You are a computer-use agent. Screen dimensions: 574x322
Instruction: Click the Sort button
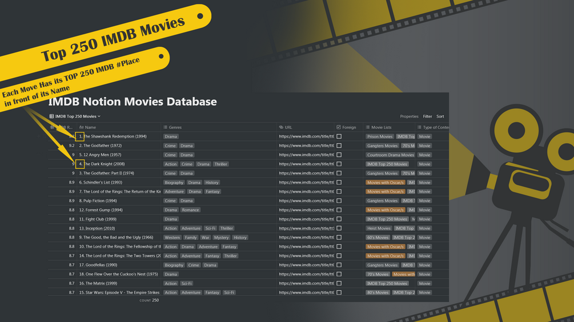click(x=440, y=116)
